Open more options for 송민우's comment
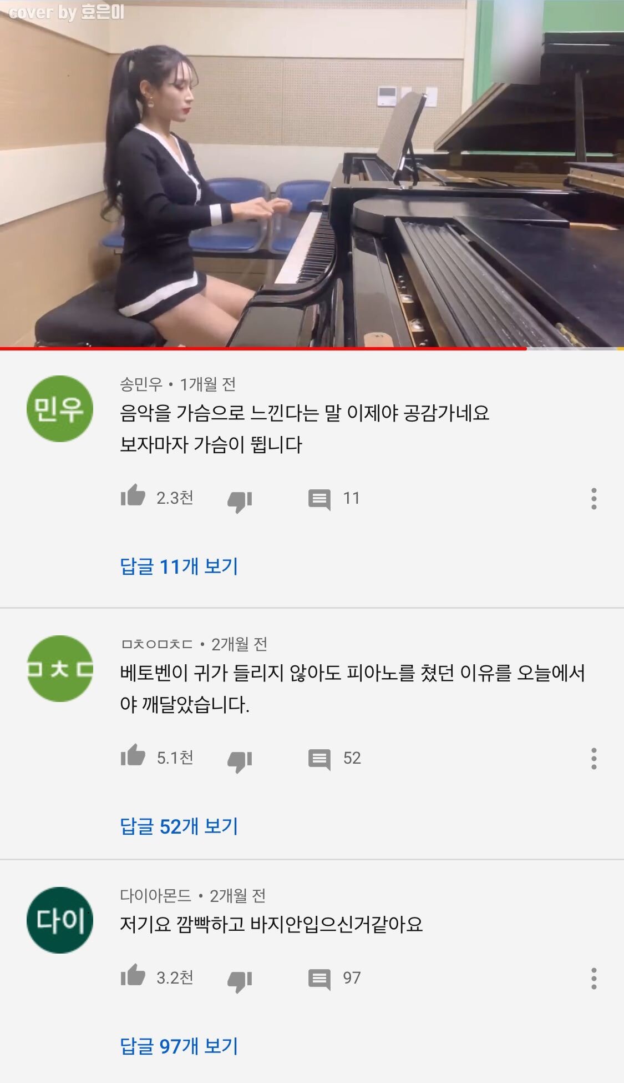 [x=594, y=499]
